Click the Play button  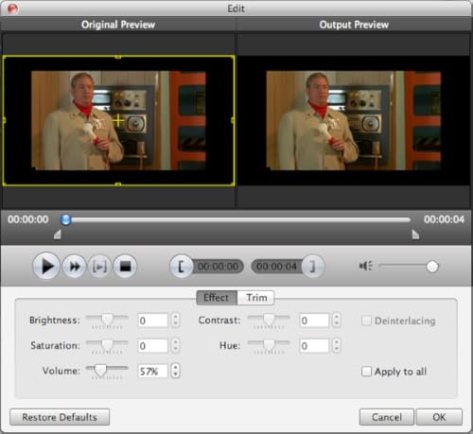[46, 267]
